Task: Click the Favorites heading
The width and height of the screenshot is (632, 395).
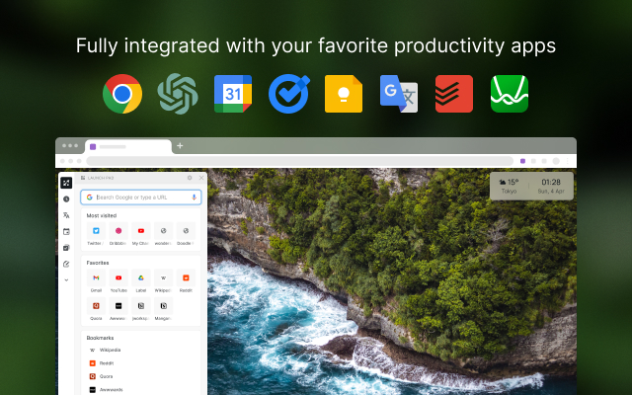Action: (x=98, y=263)
